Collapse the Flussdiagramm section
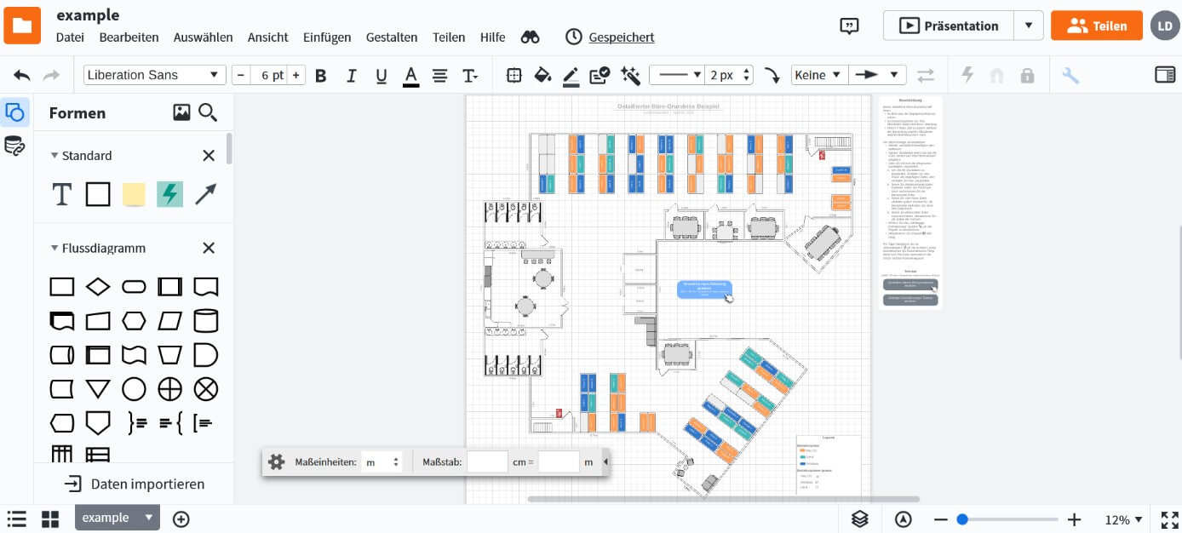 (55, 249)
